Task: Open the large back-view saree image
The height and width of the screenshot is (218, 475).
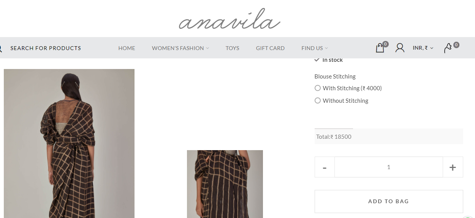Action: [69, 143]
